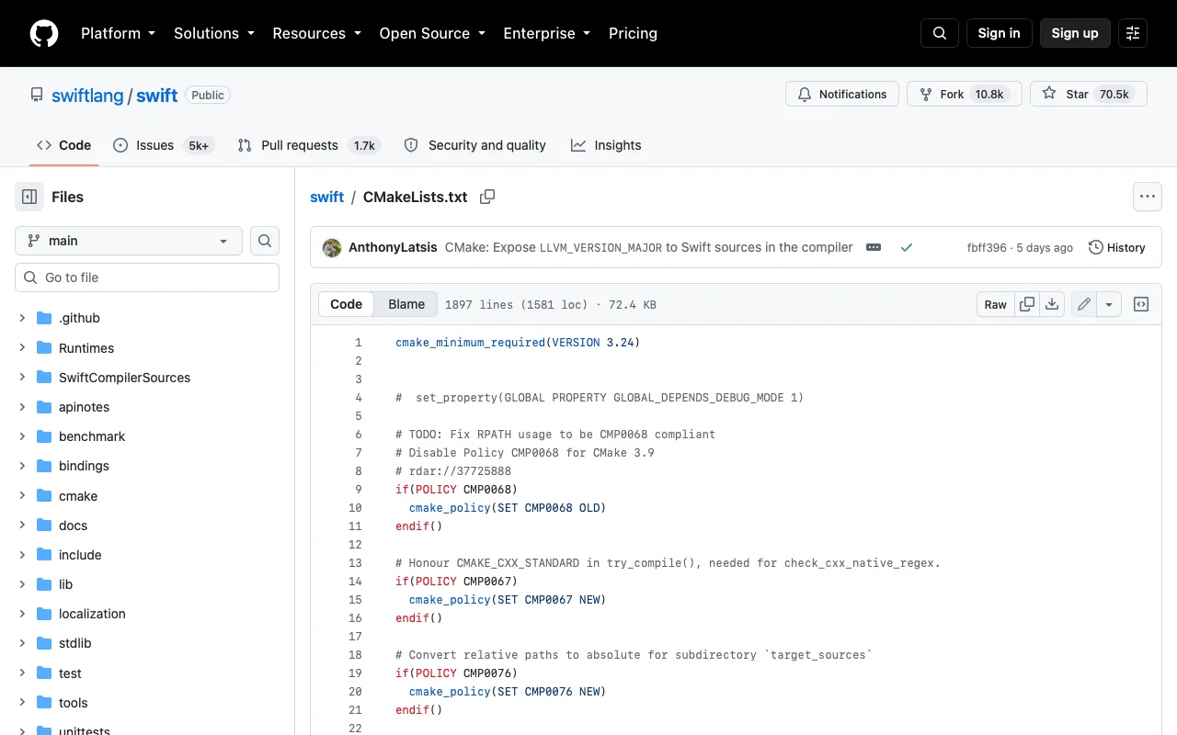Open the Raw file view
This screenshot has height=735, width=1177.
tap(996, 304)
